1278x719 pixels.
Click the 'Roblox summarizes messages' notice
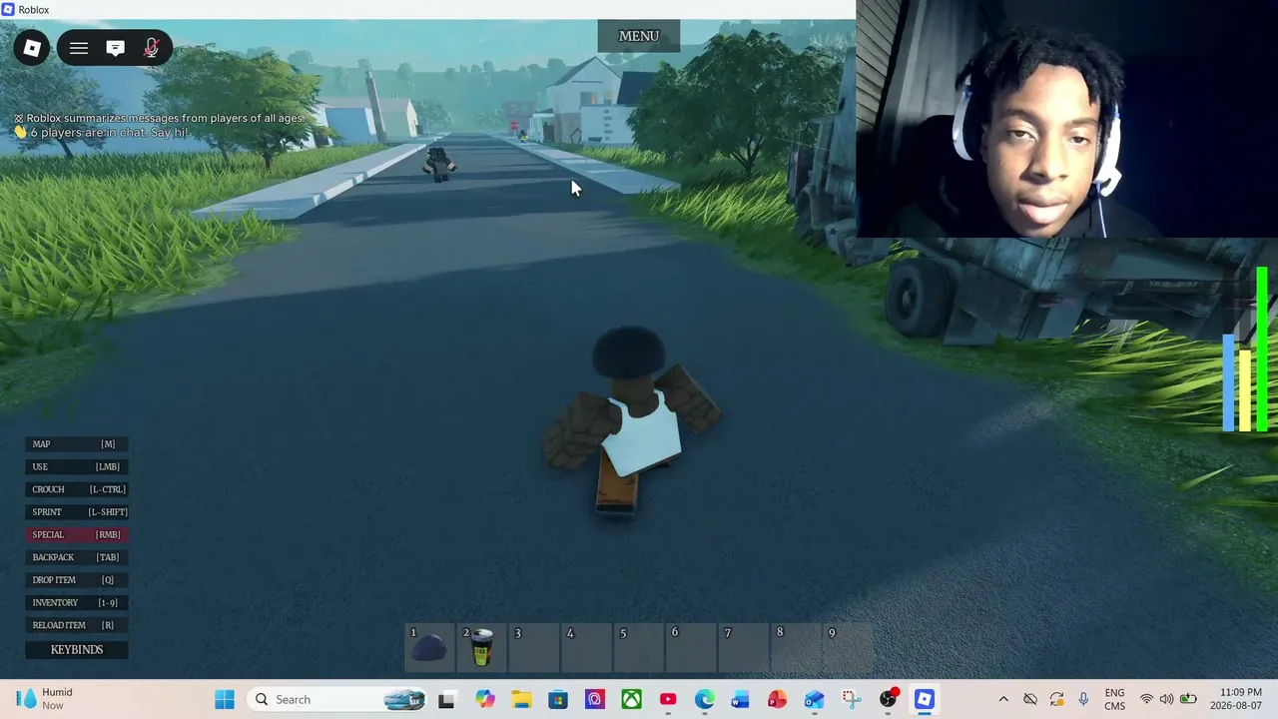pyautogui.click(x=160, y=118)
